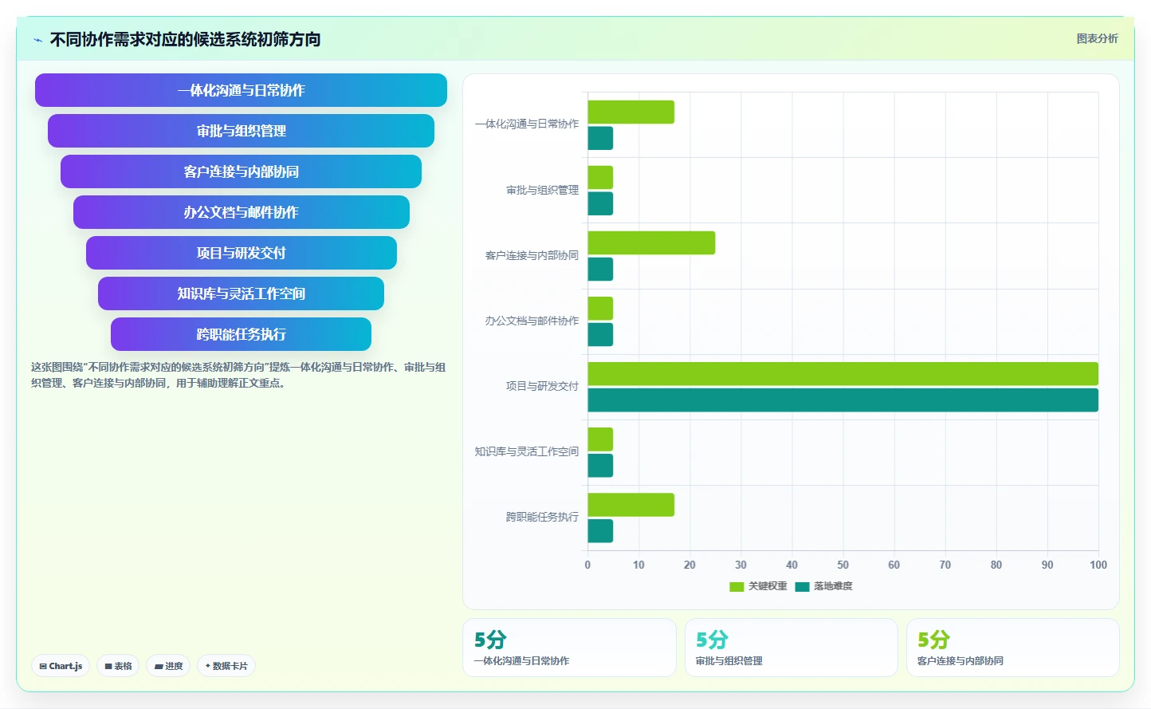This screenshot has height=709, width=1151.
Task: Click the x-axis tick 100
Action: click(1098, 565)
